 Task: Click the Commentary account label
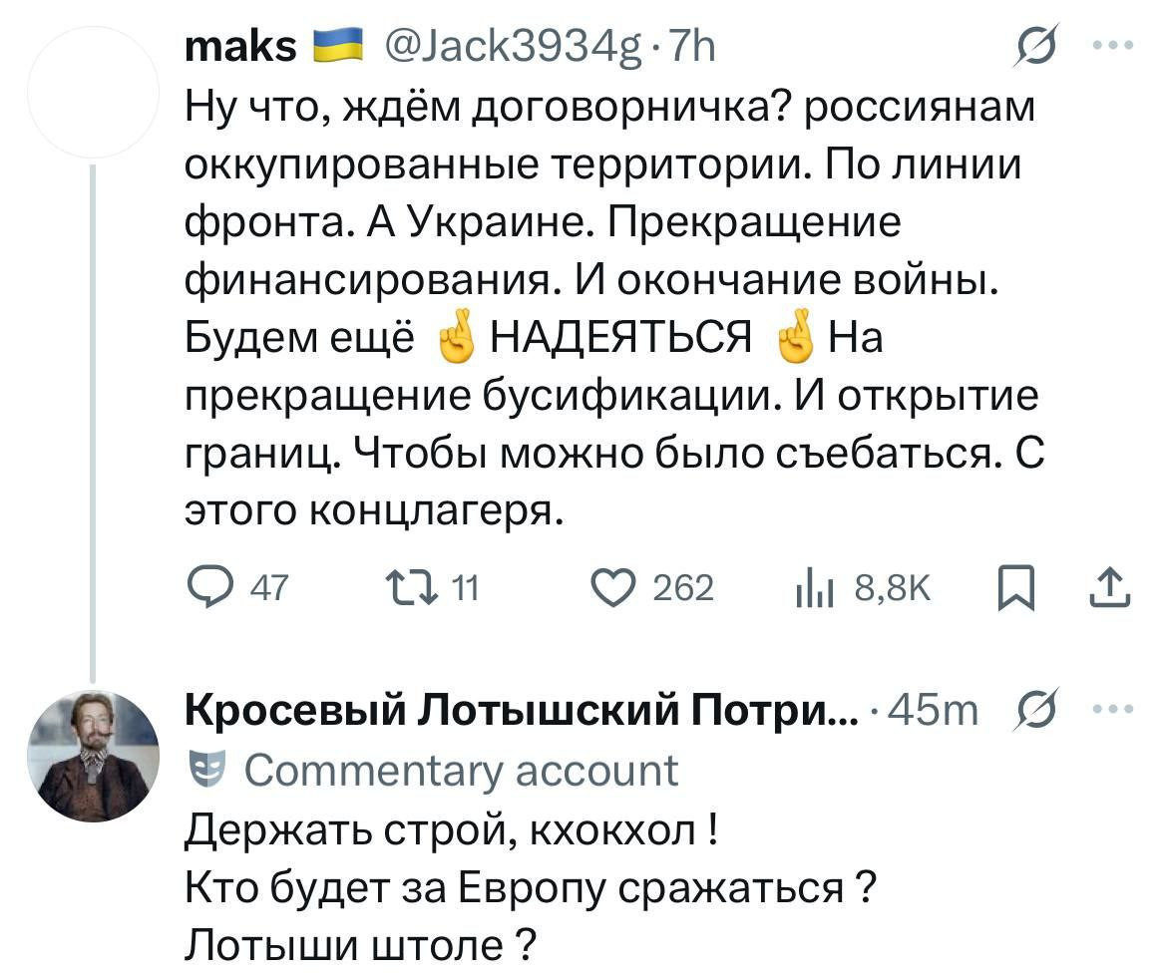(x=461, y=770)
